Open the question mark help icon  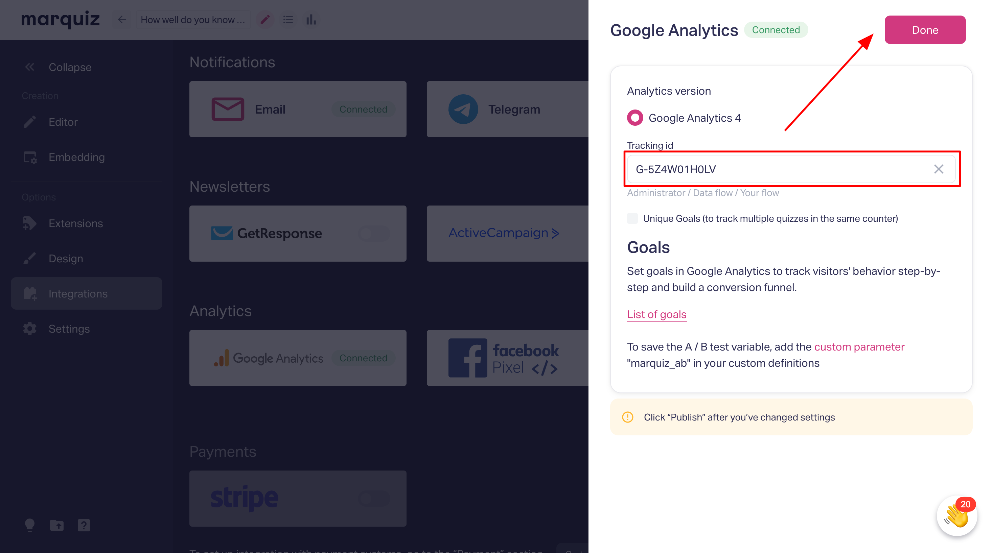[x=84, y=525]
